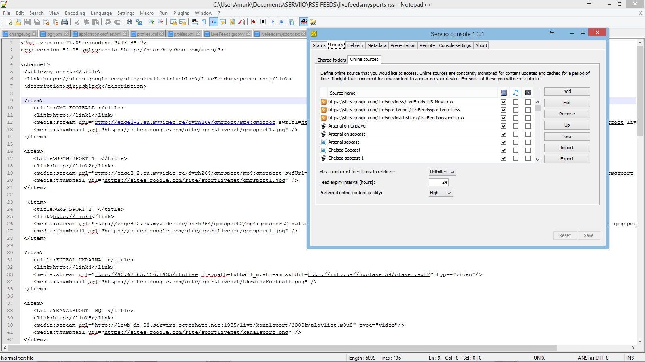Create a new file in Notepad++ toolbar
Image resolution: width=645 pixels, height=362 pixels.
point(9,22)
